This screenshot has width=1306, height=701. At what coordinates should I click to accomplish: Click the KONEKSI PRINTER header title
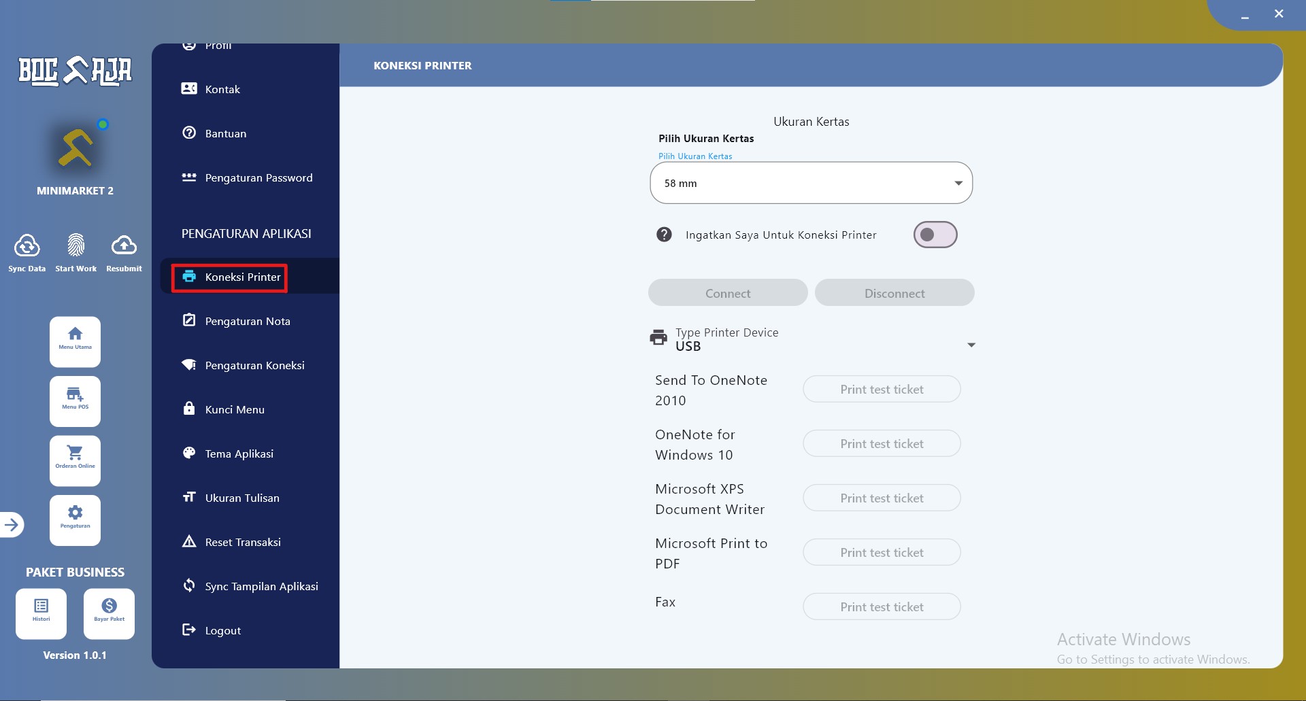(x=422, y=65)
